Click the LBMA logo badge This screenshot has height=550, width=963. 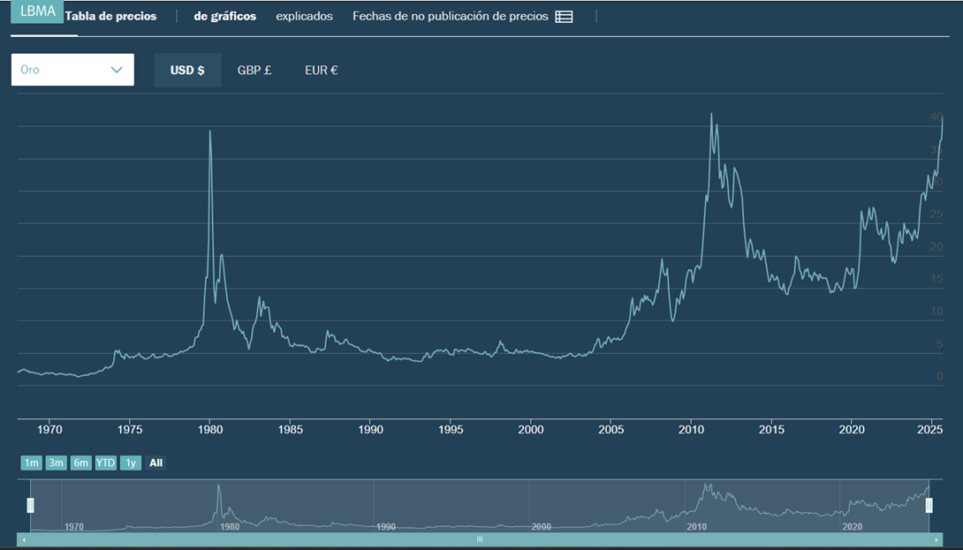(x=37, y=11)
